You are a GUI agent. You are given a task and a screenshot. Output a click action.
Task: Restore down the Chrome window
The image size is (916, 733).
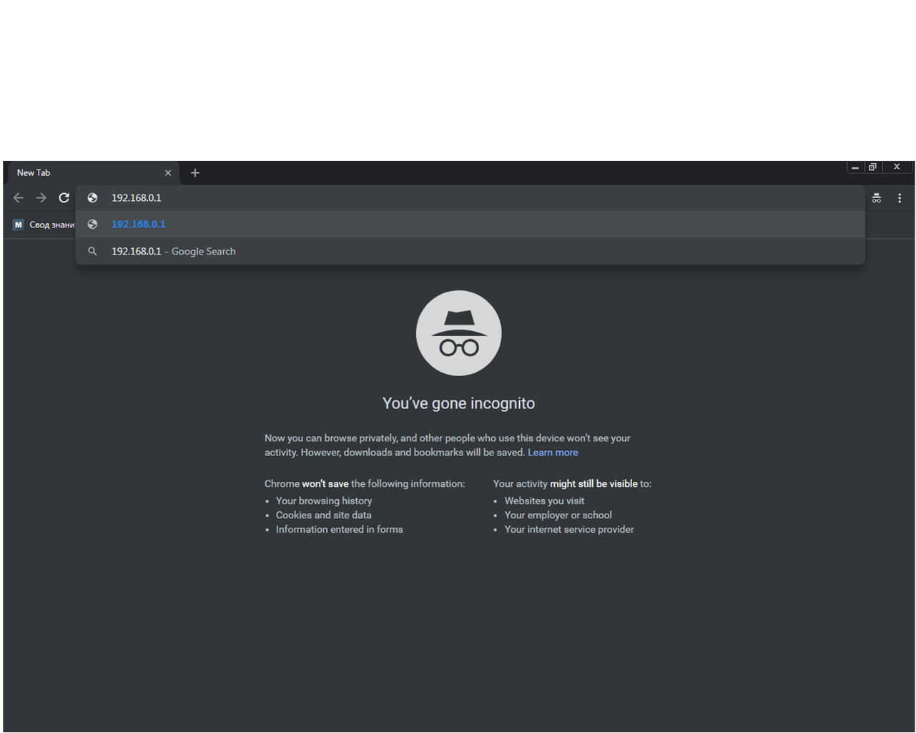tap(872, 167)
